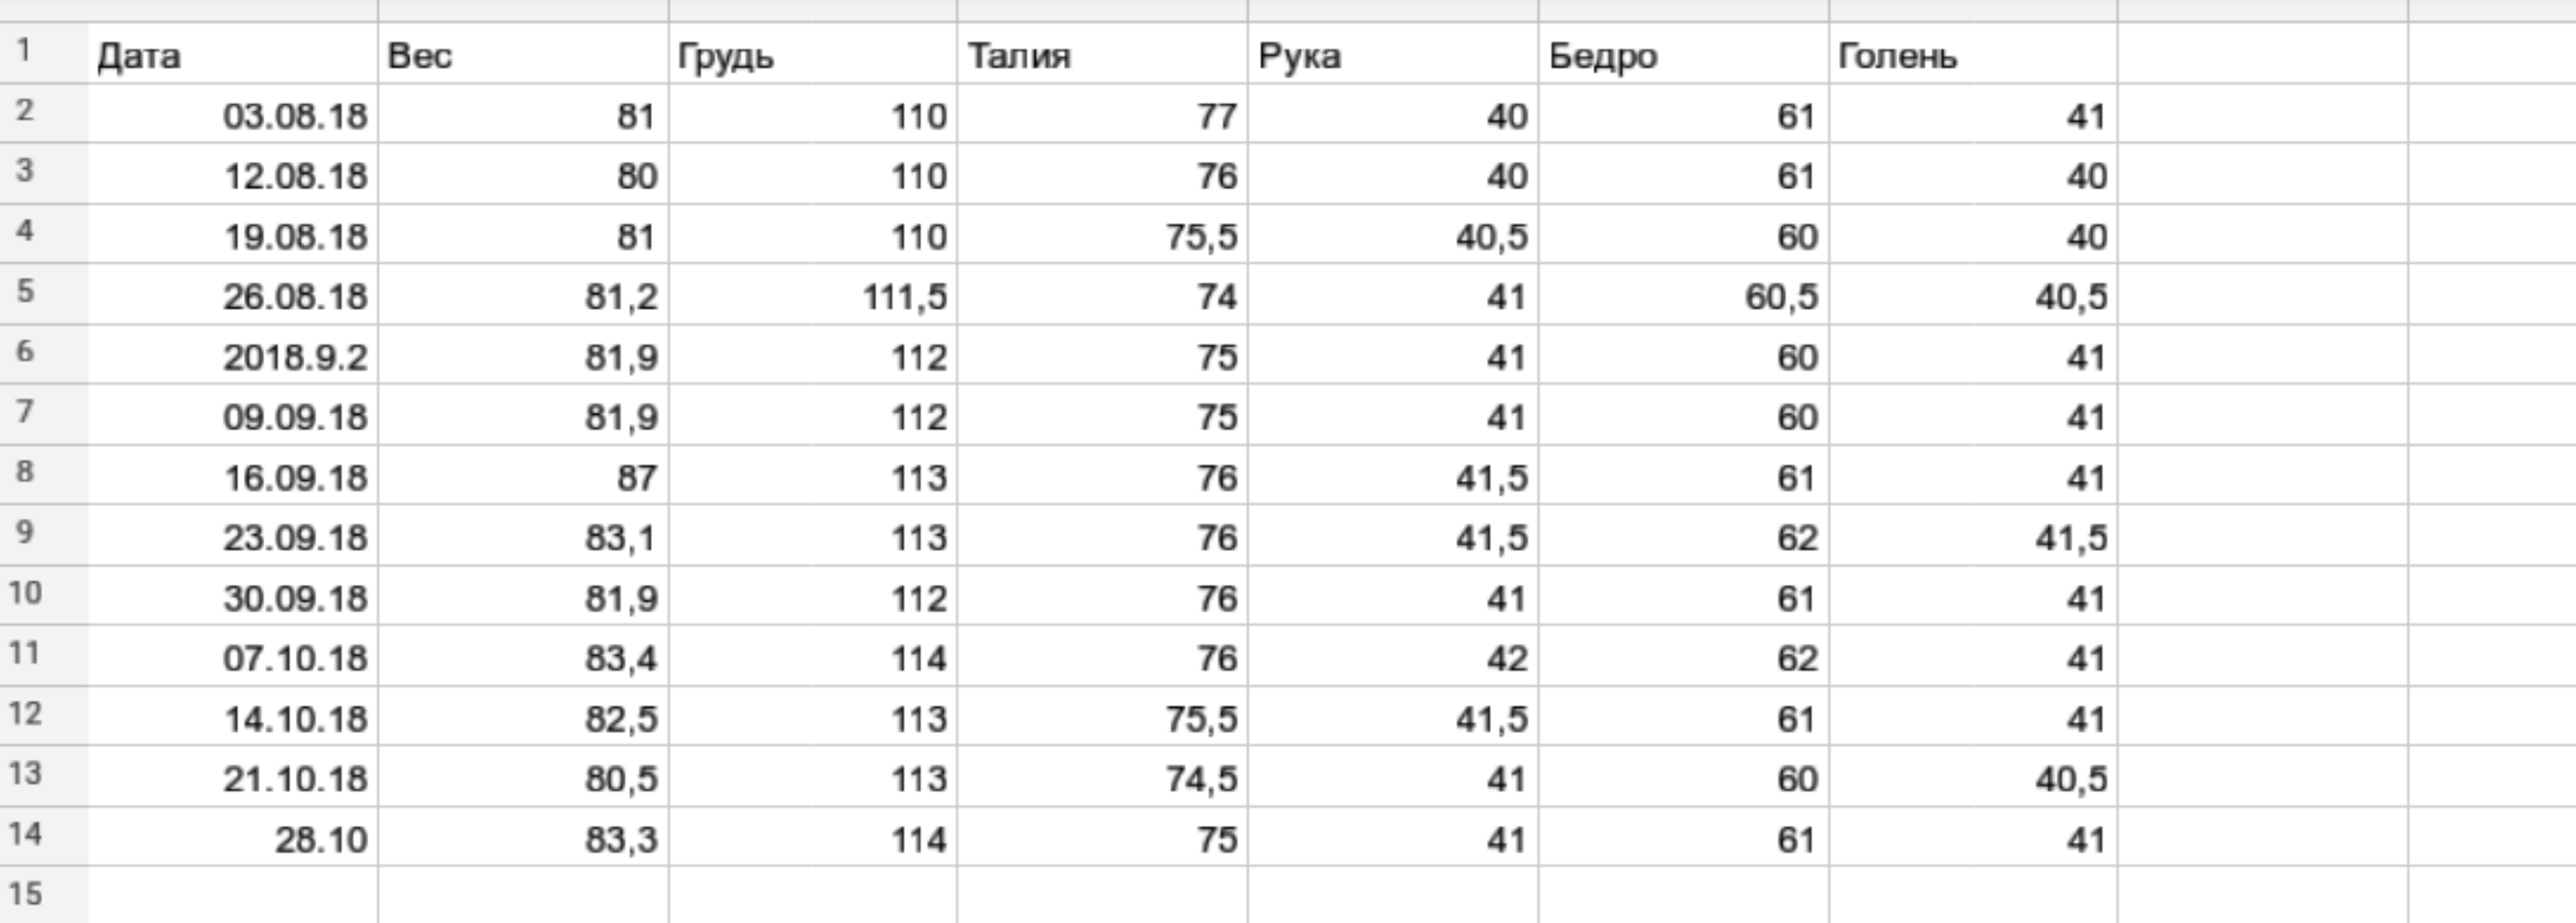2576x923 pixels.
Task: Click the date cell 03.08.18
Action: [232, 116]
